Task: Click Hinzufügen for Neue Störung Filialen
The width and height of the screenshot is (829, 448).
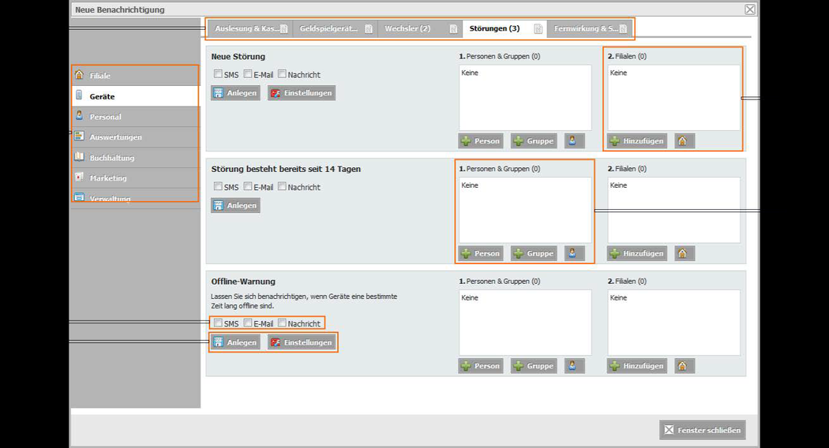Action: (x=637, y=141)
